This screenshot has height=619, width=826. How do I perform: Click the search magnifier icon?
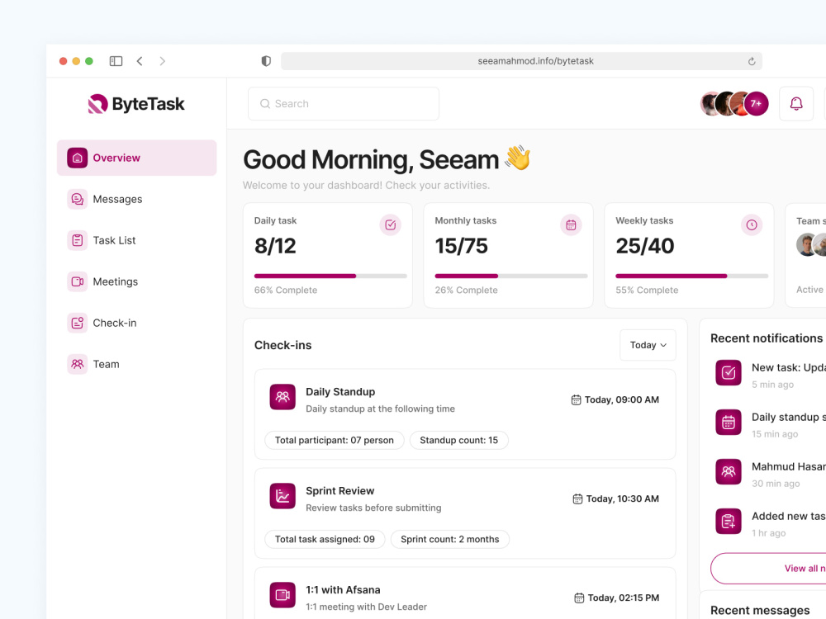point(265,104)
